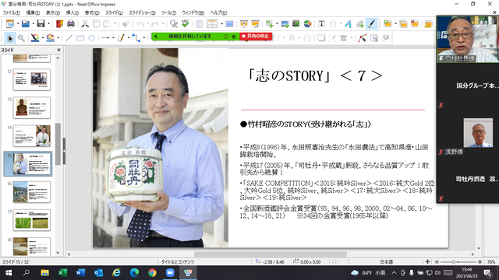Click the Insert image icon
Image resolution: width=499 pixels, height=280 pixels.
285,24
